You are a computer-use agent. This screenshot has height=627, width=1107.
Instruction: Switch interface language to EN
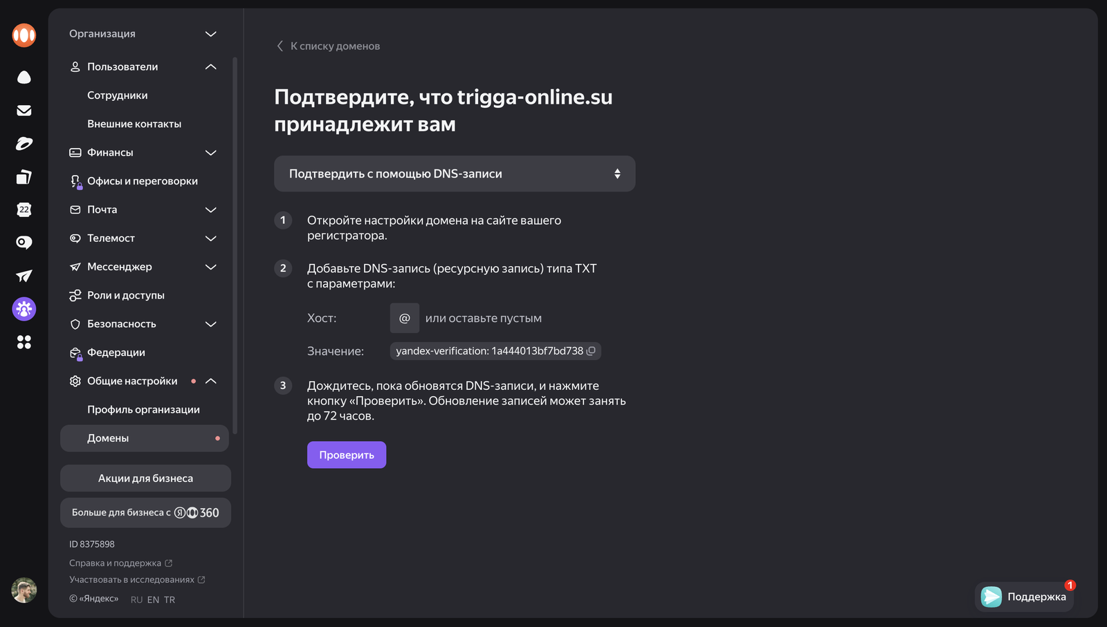(x=153, y=599)
